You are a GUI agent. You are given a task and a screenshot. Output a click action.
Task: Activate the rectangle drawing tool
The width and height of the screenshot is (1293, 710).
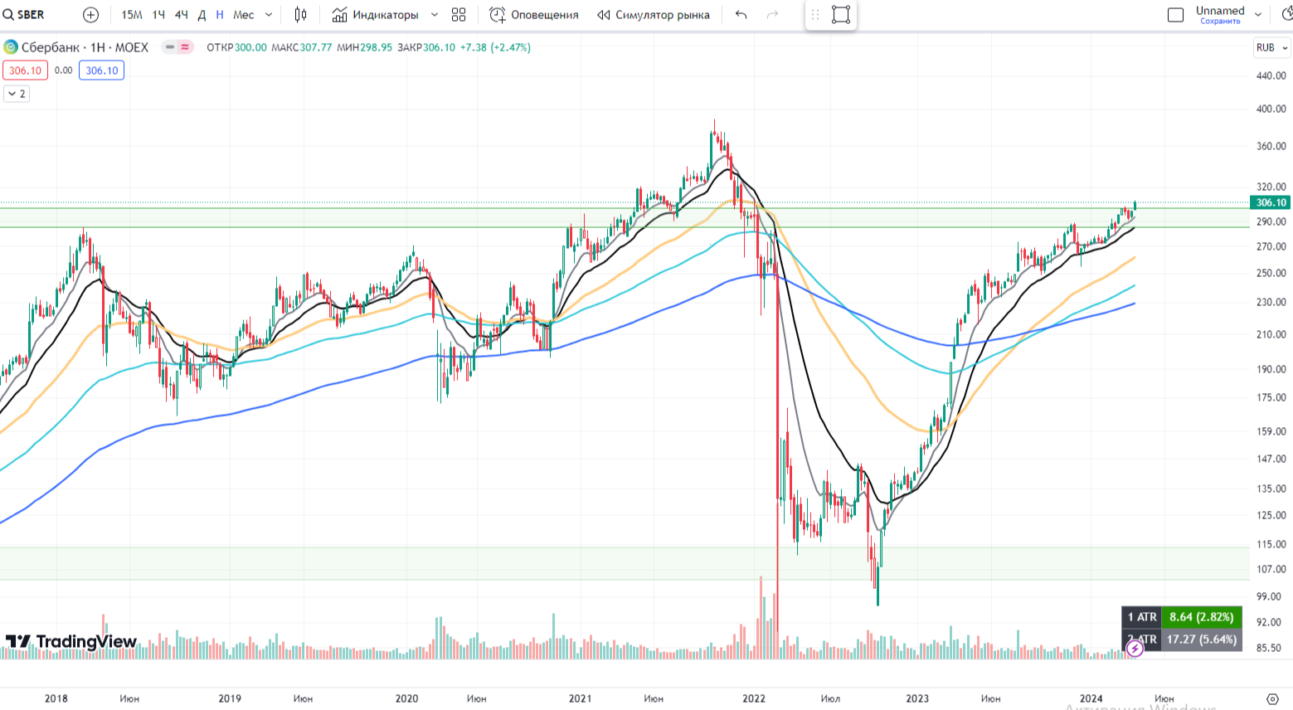coord(841,15)
